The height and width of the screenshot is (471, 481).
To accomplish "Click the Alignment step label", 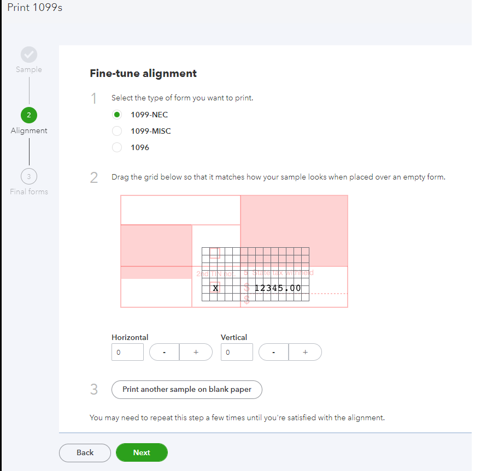I will [x=29, y=130].
